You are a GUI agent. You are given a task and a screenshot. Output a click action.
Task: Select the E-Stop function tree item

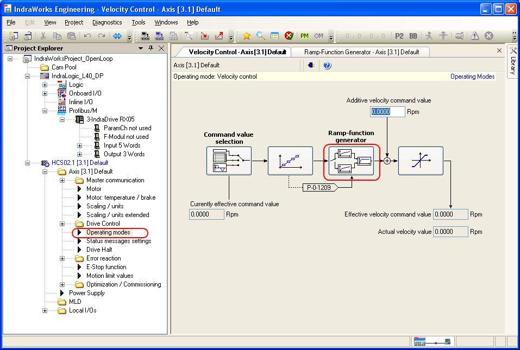click(x=106, y=267)
